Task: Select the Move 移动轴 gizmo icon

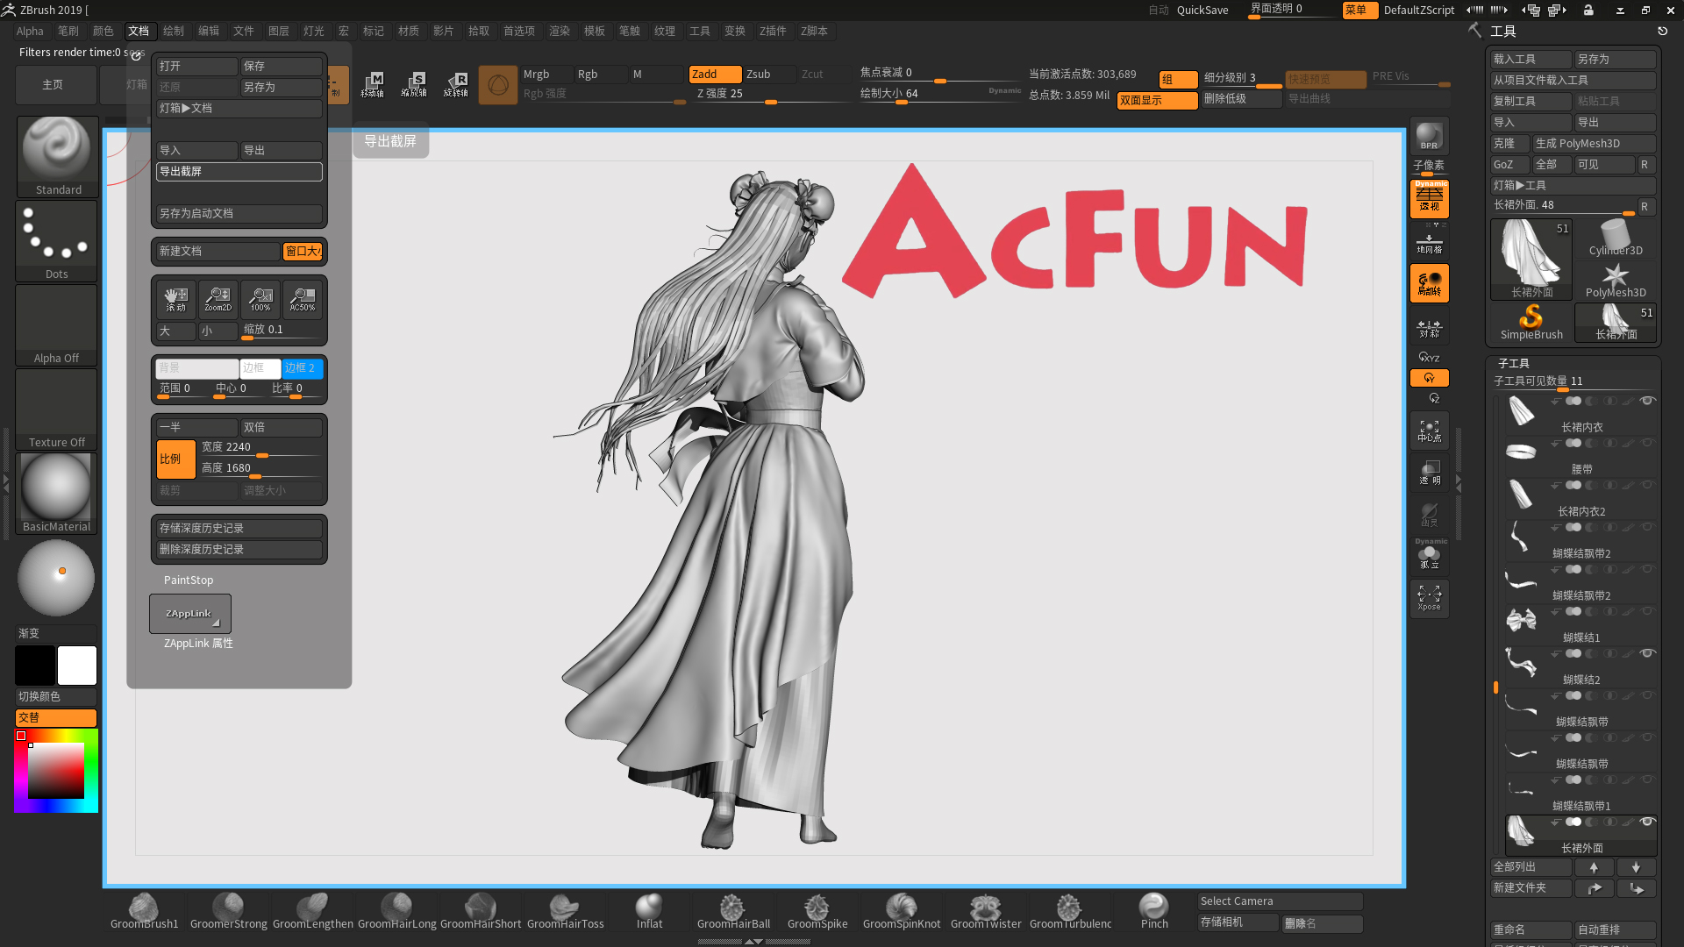Action: click(x=372, y=85)
